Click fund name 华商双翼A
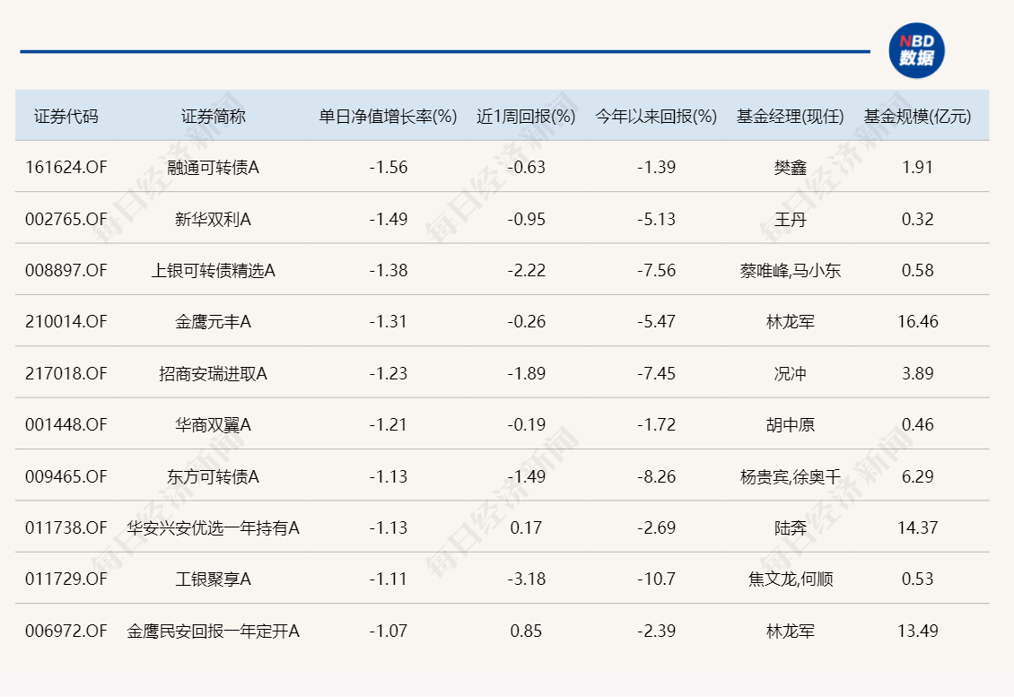This screenshot has height=697, width=1014. pos(213,425)
